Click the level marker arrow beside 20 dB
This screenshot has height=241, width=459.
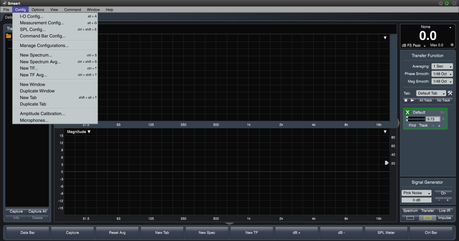tap(387, 163)
